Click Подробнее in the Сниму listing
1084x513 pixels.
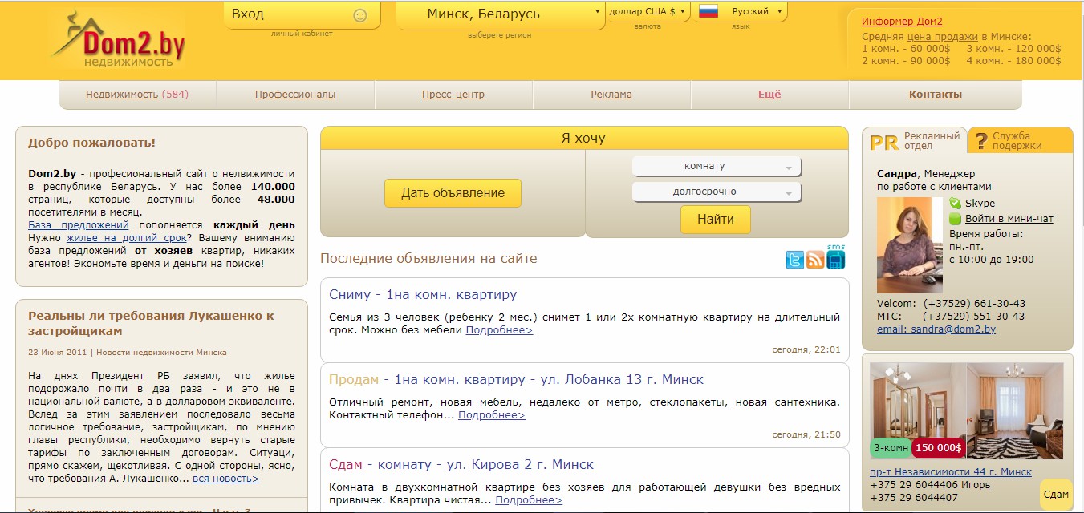[x=499, y=330]
